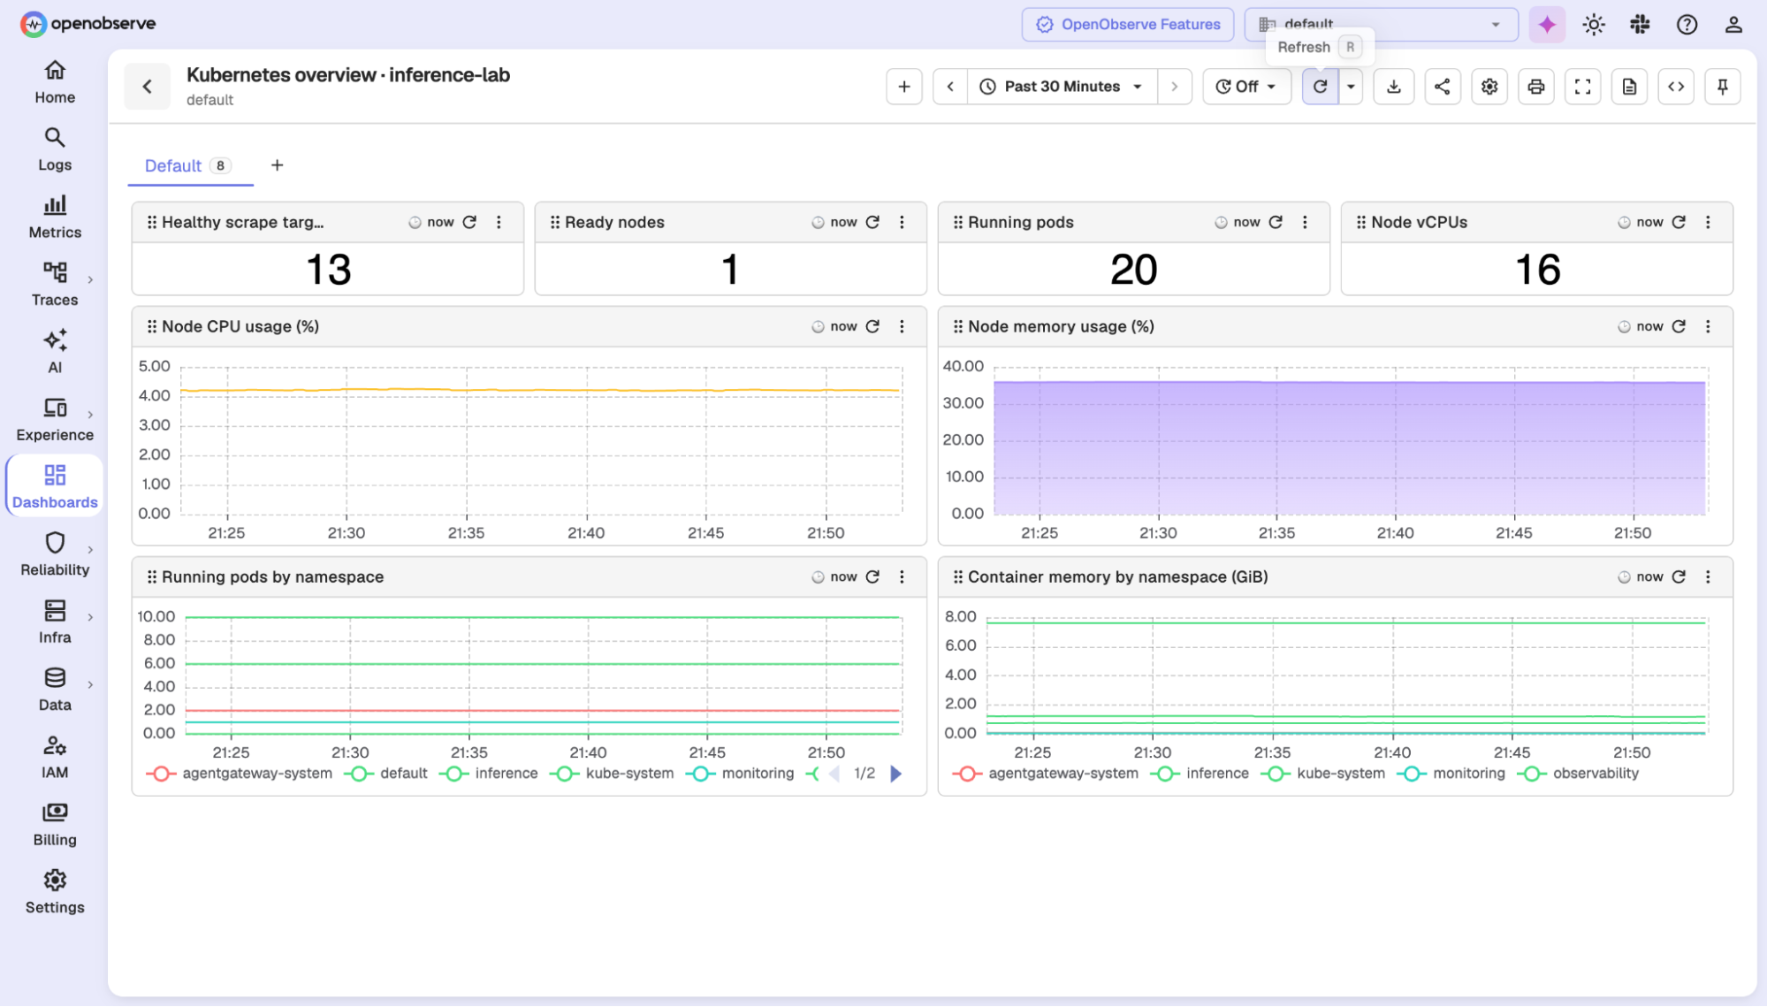The height and width of the screenshot is (1007, 1767).
Task: Open the Past 30 Minutes time range dropdown
Action: (x=1062, y=87)
